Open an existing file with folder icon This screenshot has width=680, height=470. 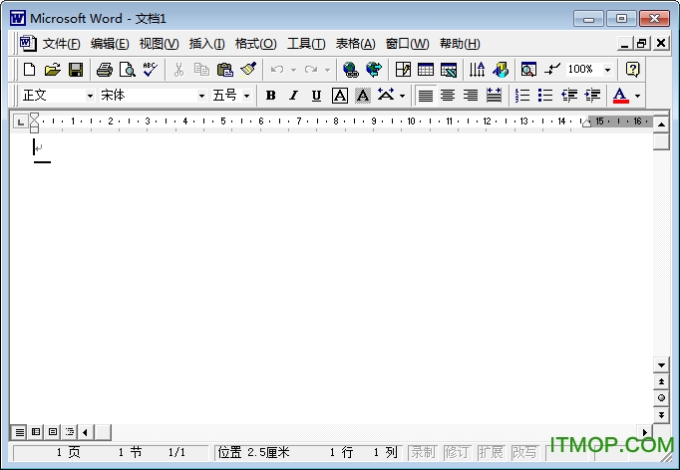[x=53, y=70]
